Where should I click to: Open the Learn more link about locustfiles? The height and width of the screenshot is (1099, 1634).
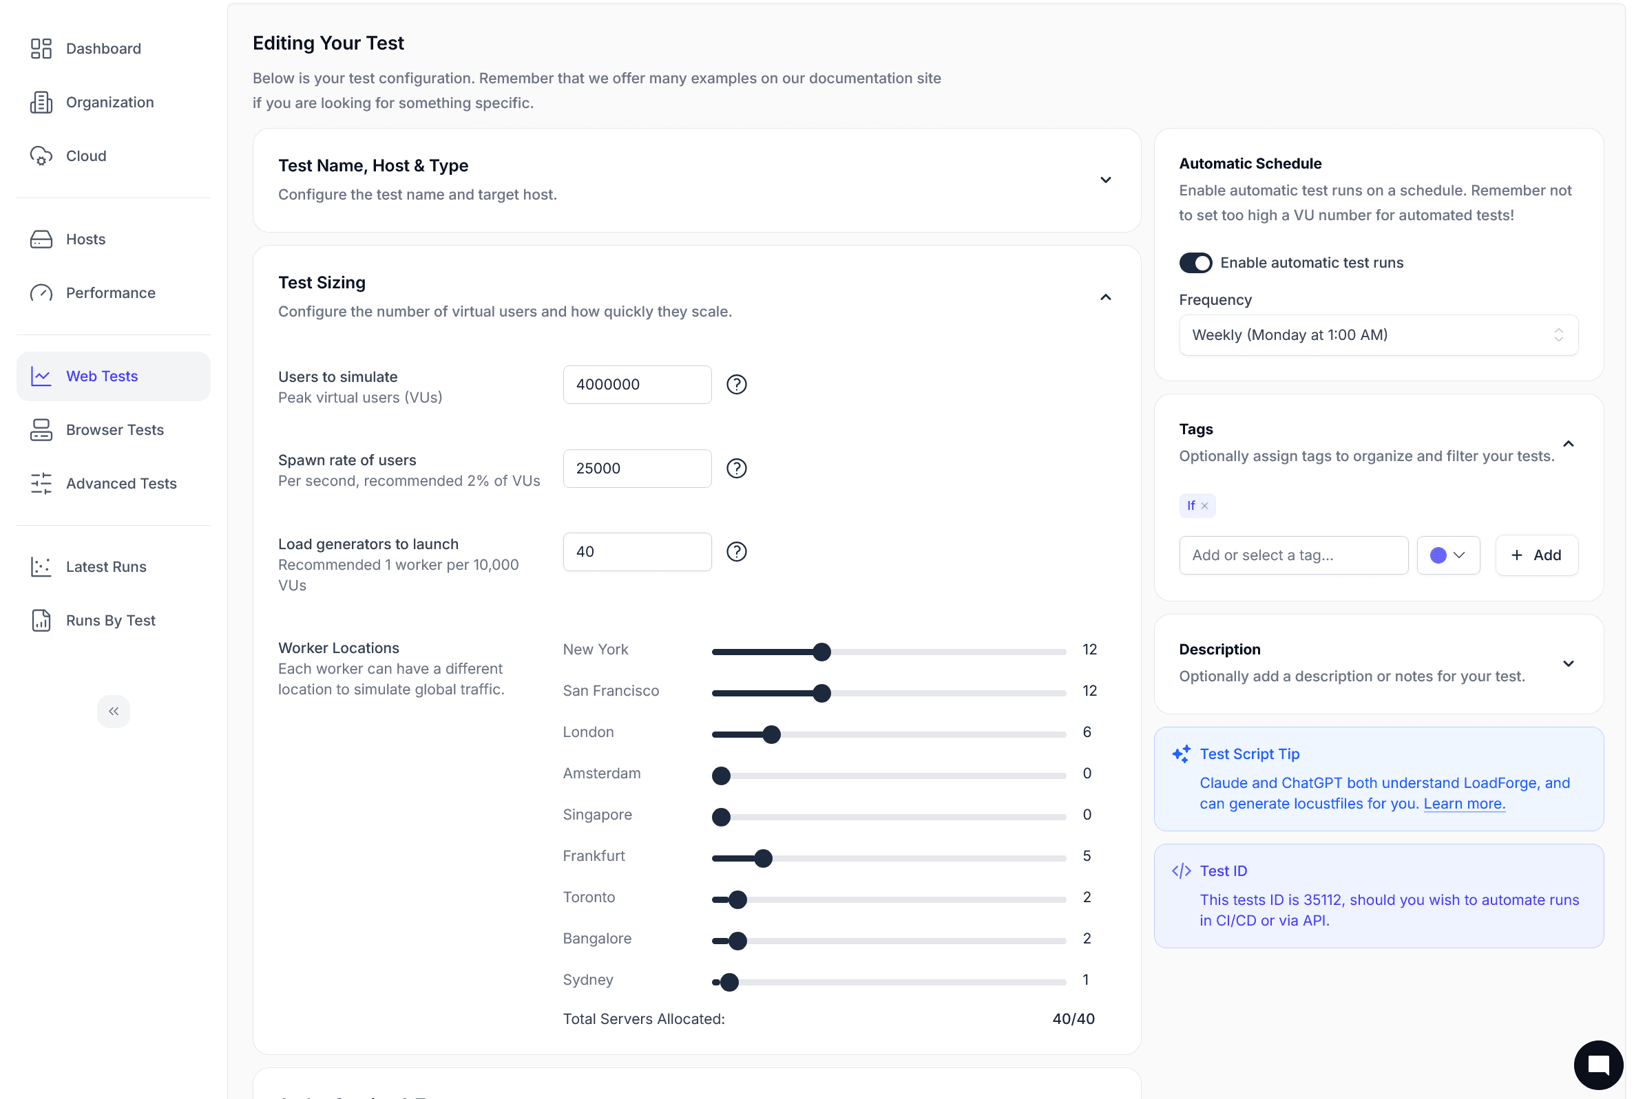click(x=1464, y=803)
